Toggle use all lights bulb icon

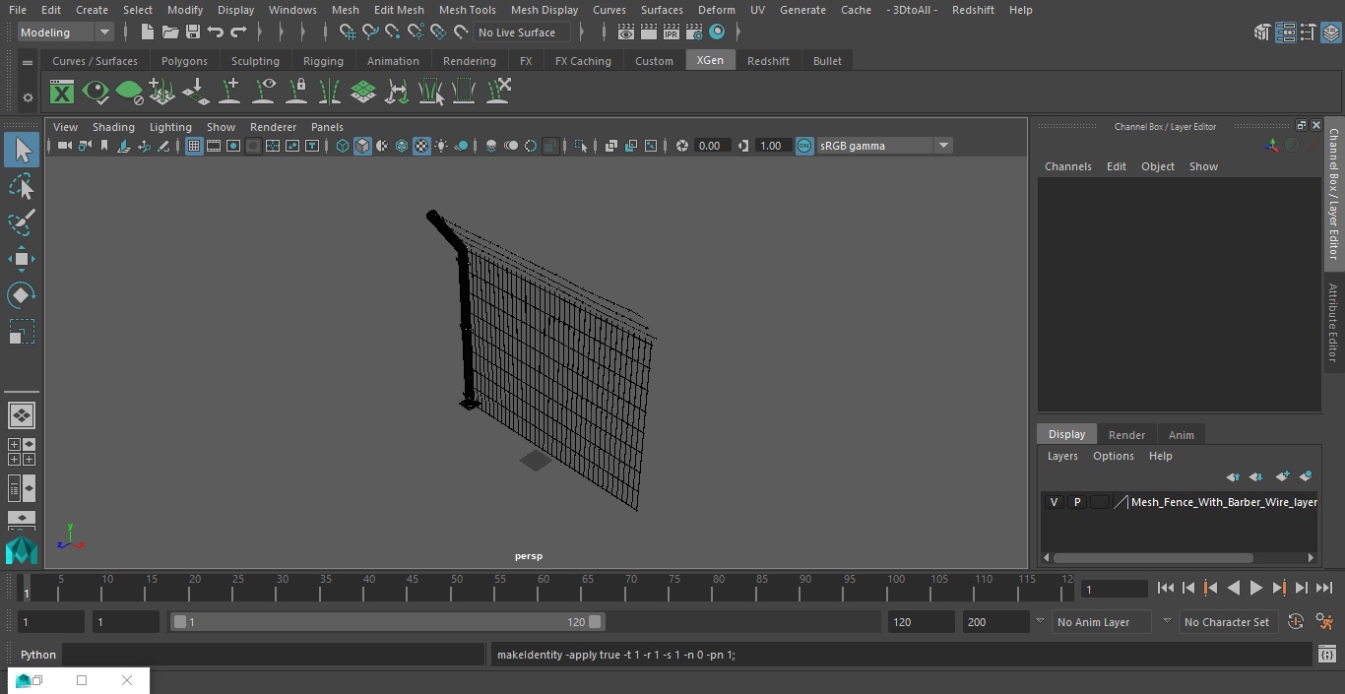[x=441, y=146]
